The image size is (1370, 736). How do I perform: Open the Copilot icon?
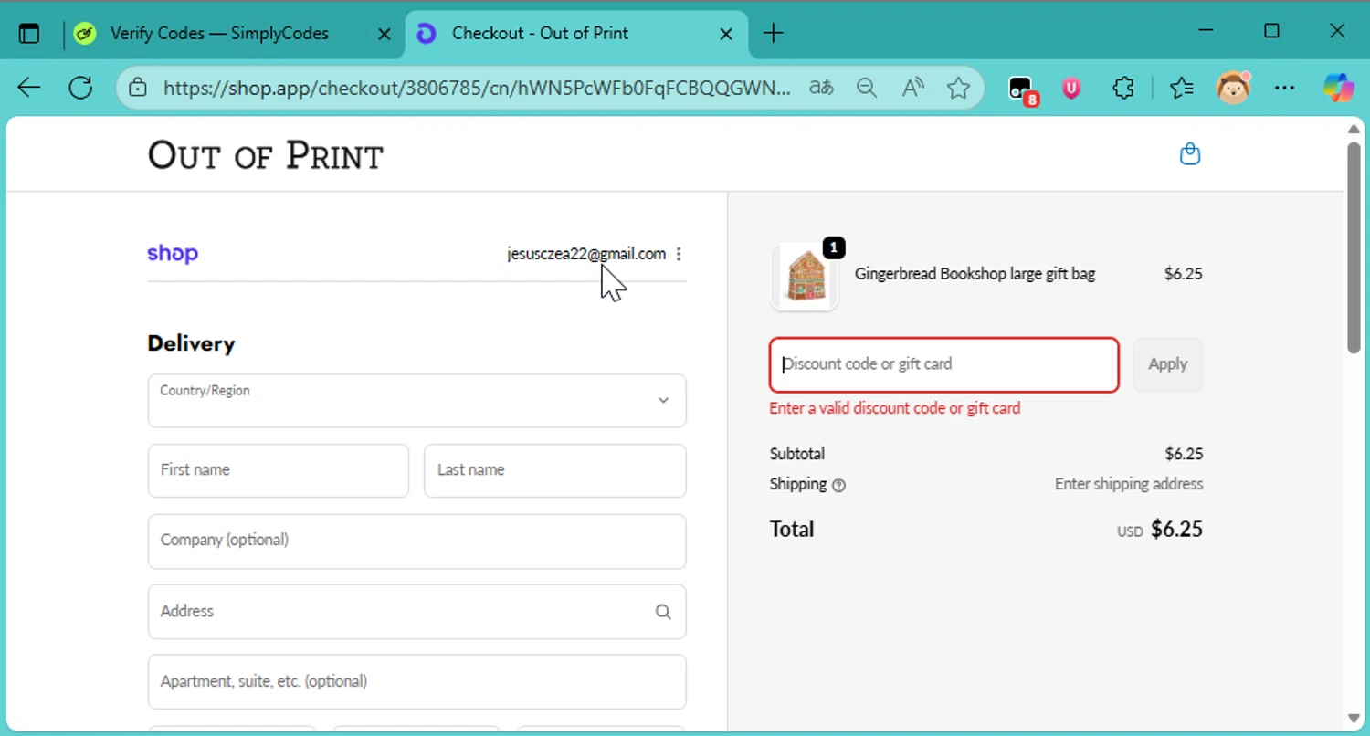click(1339, 88)
